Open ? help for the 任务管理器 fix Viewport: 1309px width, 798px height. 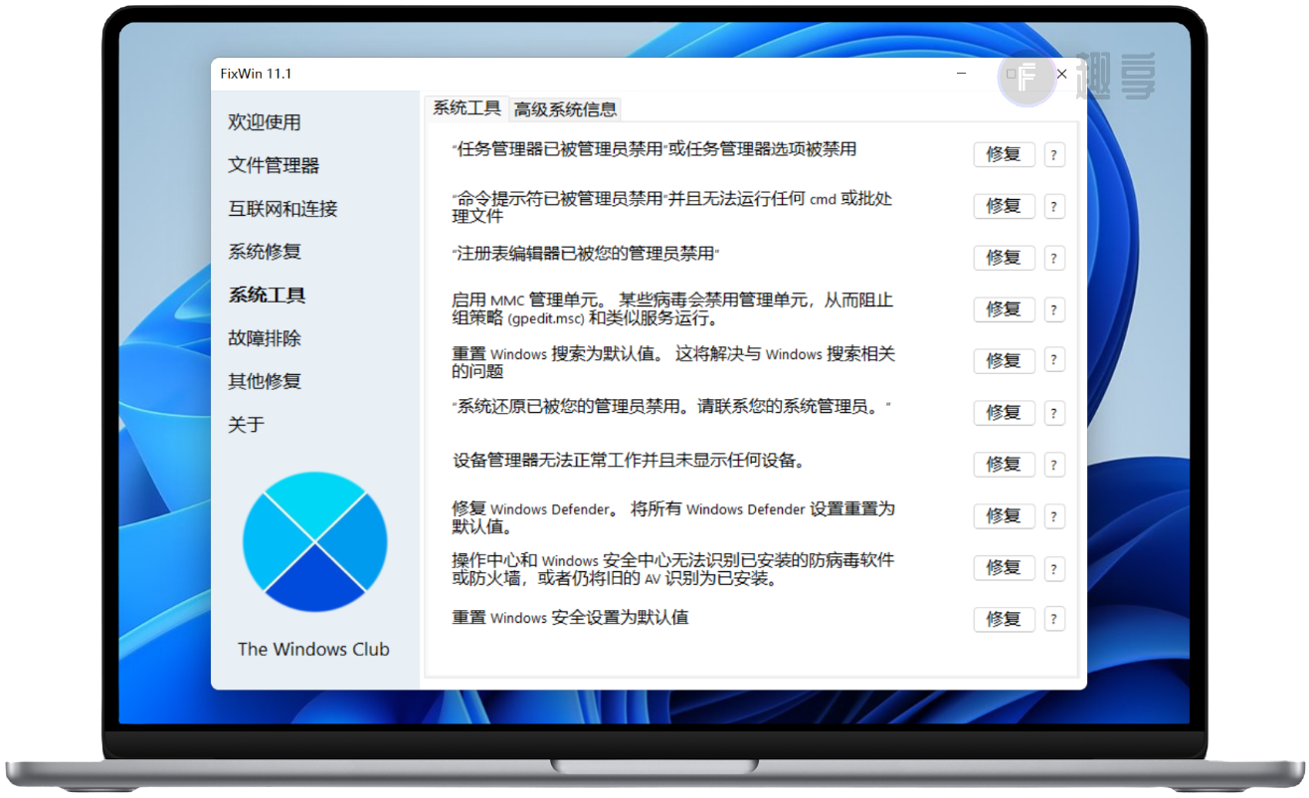1054,155
